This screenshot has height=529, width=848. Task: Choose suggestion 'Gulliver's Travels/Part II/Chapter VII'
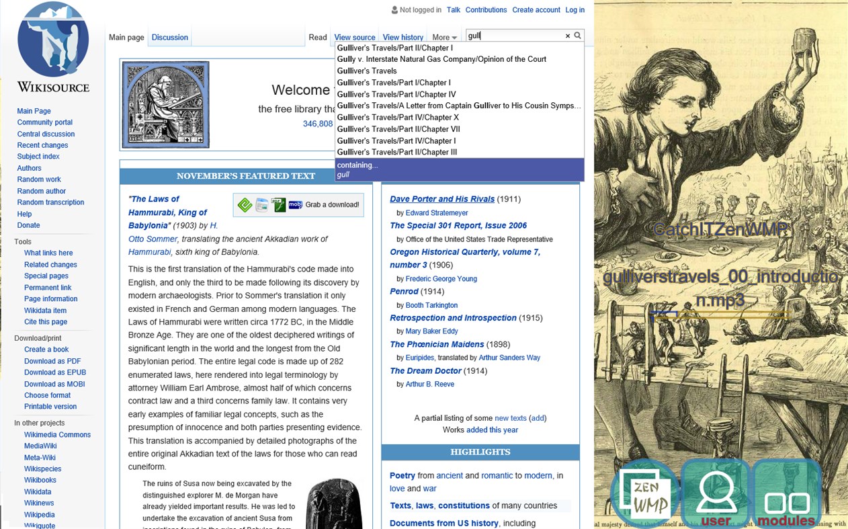(x=460, y=129)
